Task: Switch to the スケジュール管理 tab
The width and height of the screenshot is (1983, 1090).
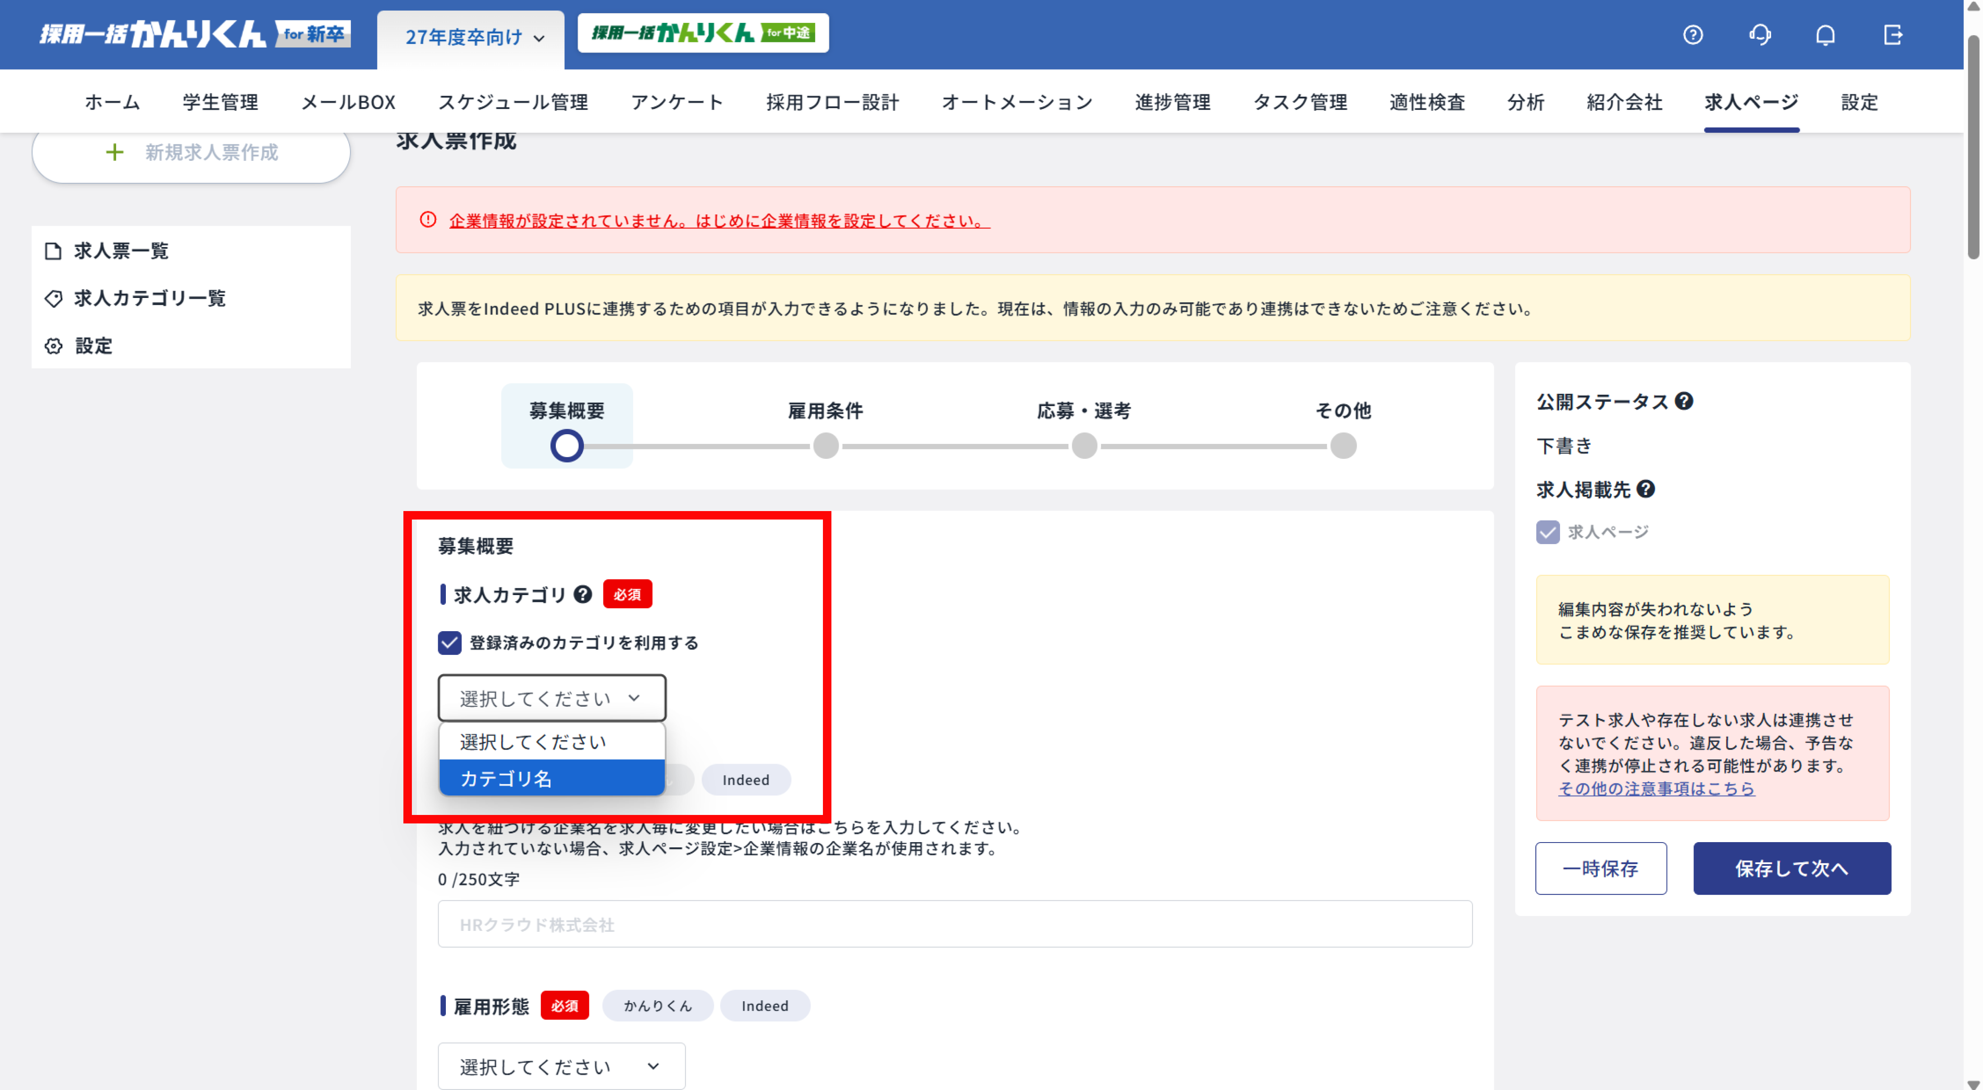Action: [x=513, y=101]
